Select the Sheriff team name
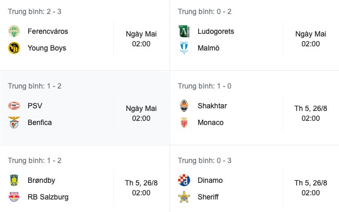 (208, 197)
